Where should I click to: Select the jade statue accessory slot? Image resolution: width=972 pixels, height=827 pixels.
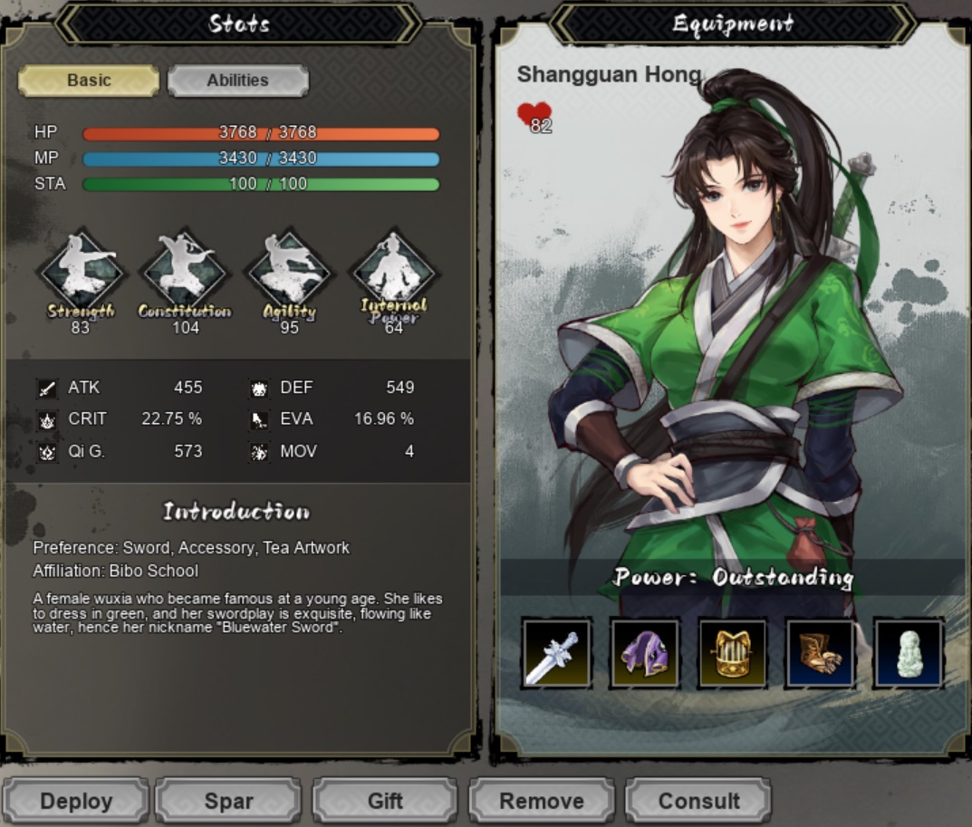pos(909,653)
